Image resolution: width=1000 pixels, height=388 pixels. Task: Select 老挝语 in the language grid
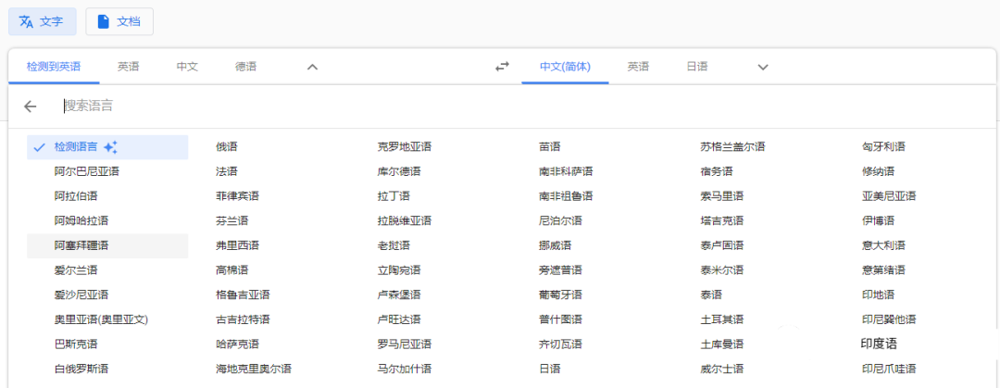[x=394, y=245]
